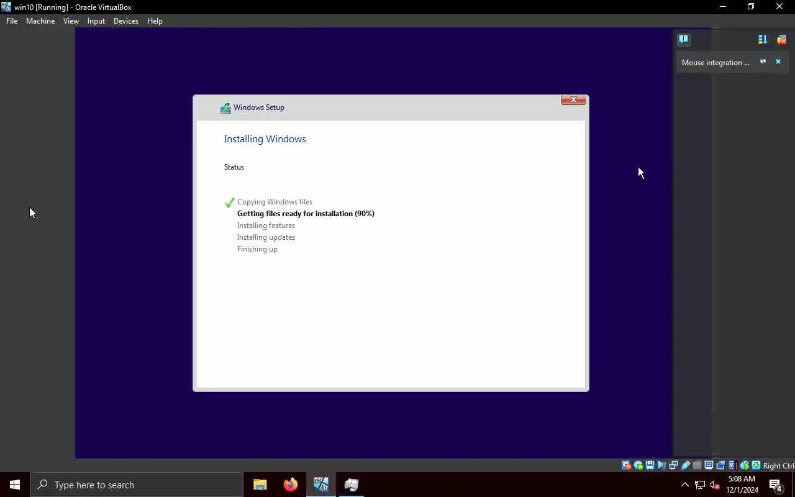Click the network adapters status icon

pos(673,465)
